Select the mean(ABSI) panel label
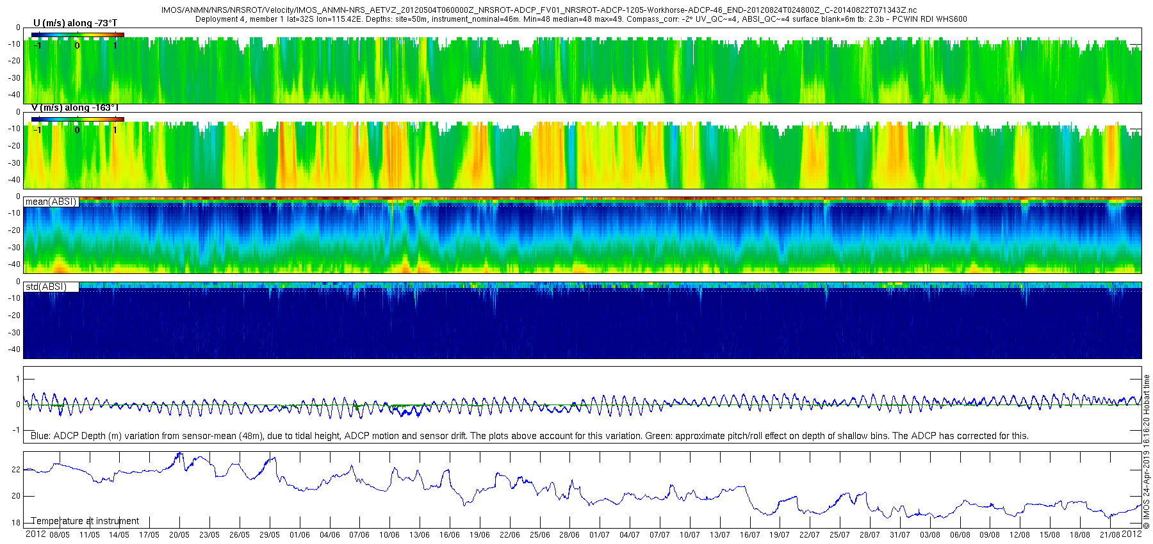 (x=51, y=202)
